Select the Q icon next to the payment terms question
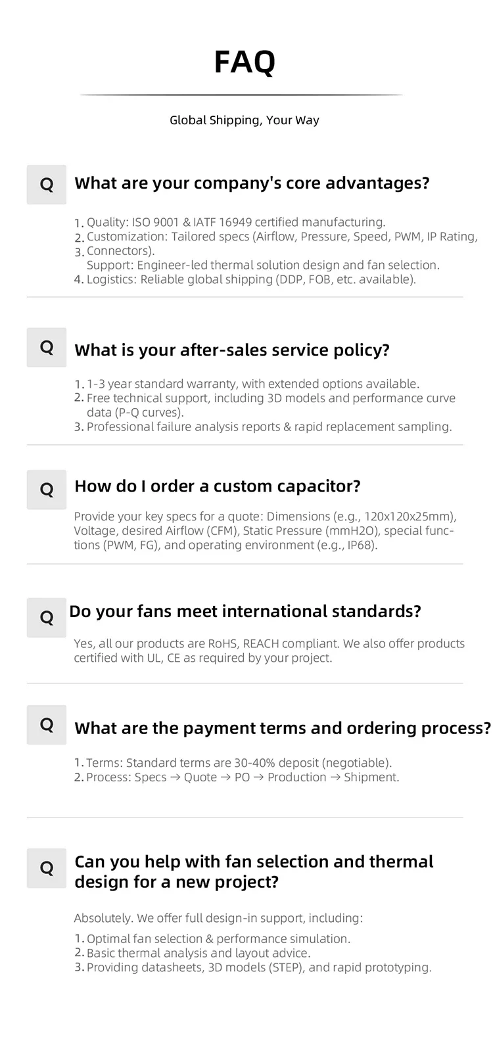This screenshot has width=493, height=1037. click(47, 725)
